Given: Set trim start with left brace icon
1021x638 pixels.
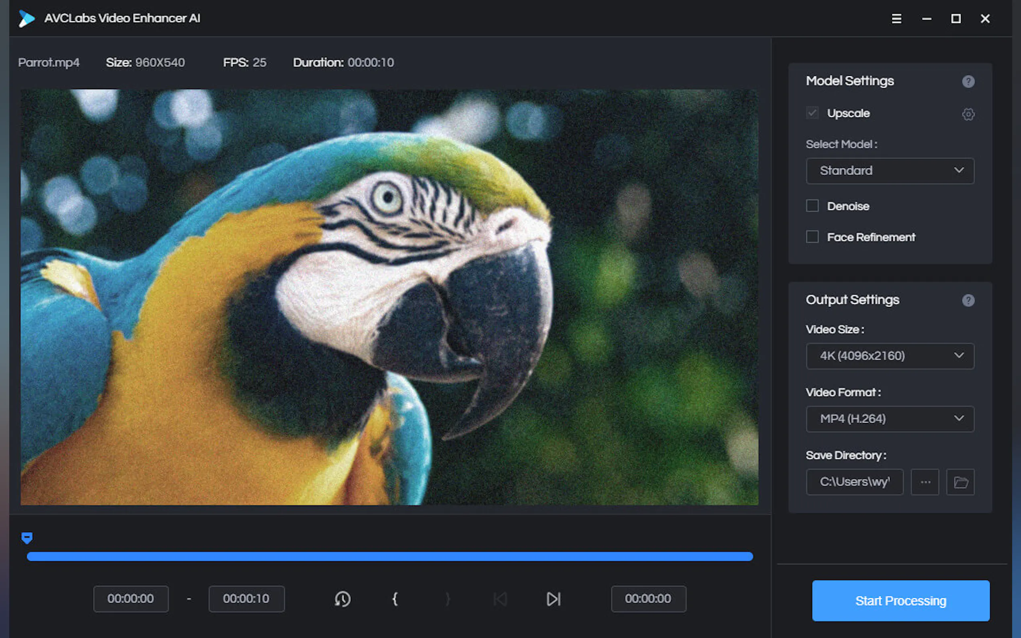Looking at the screenshot, I should [x=395, y=599].
